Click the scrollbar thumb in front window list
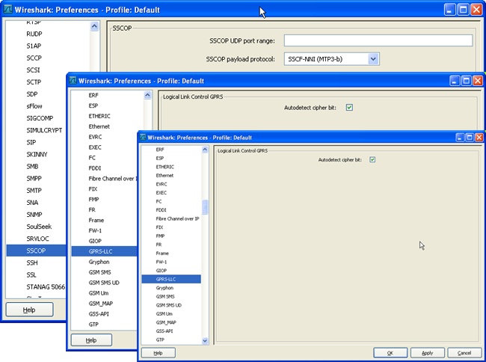This screenshot has height=362, width=486. [x=205, y=207]
